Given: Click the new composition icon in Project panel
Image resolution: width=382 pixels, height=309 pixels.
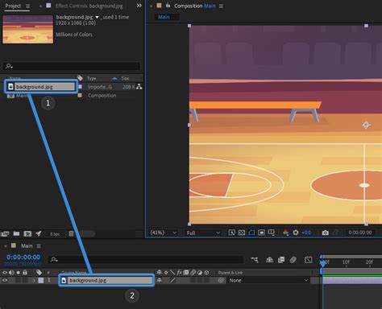Looking at the screenshot, I should tap(27, 233).
